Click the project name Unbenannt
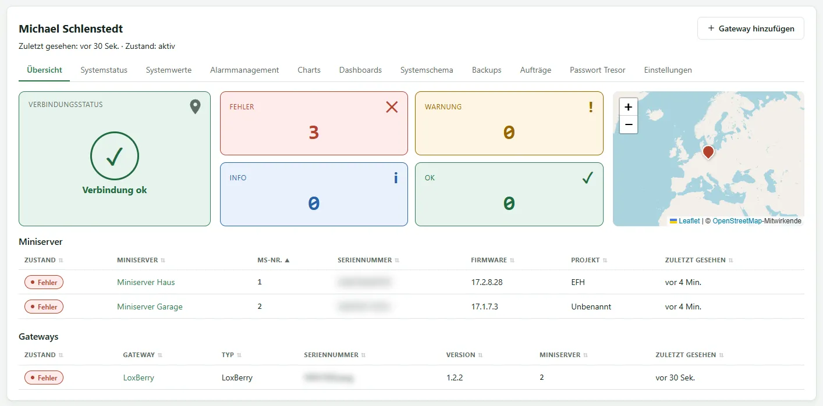Viewport: 823px width, 406px height. (591, 307)
